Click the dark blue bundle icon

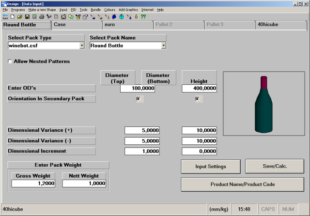pos(114,17)
